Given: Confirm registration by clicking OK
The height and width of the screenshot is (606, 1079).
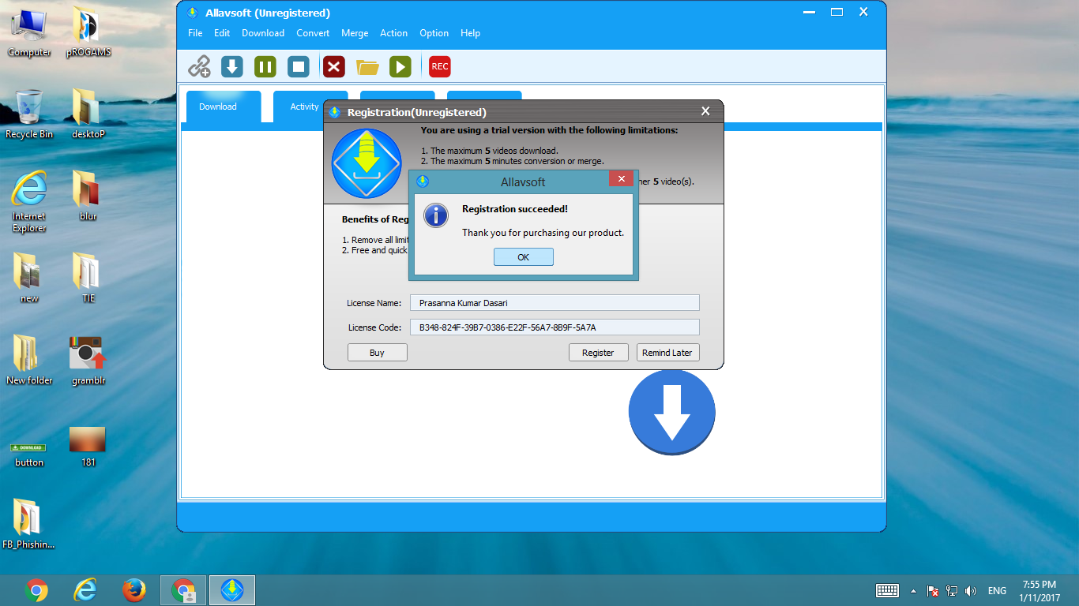Looking at the screenshot, I should pyautogui.click(x=523, y=257).
